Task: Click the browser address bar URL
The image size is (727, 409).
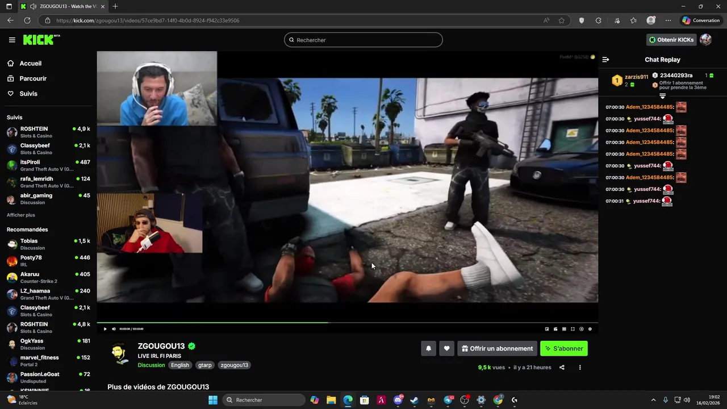Action: (148, 20)
